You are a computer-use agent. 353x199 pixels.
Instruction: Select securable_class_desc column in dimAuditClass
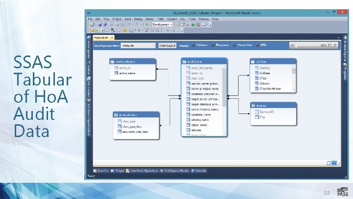click(x=135, y=132)
